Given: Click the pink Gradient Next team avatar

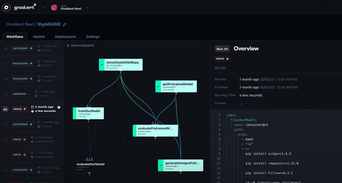Looking at the screenshot, I should (x=54, y=7).
